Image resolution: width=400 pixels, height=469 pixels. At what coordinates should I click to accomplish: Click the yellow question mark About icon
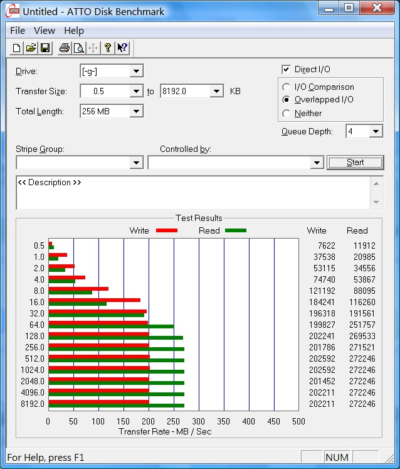(108, 48)
